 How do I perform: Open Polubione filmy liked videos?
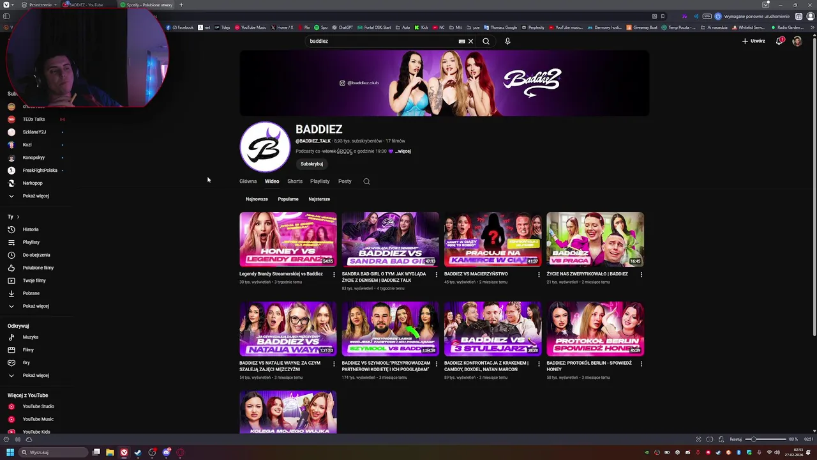pyautogui.click(x=38, y=268)
